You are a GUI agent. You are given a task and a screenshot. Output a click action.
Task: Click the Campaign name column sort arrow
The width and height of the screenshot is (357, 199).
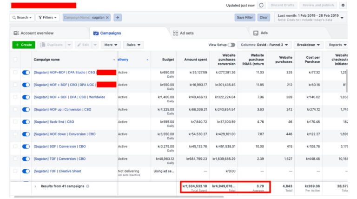[x=114, y=60]
